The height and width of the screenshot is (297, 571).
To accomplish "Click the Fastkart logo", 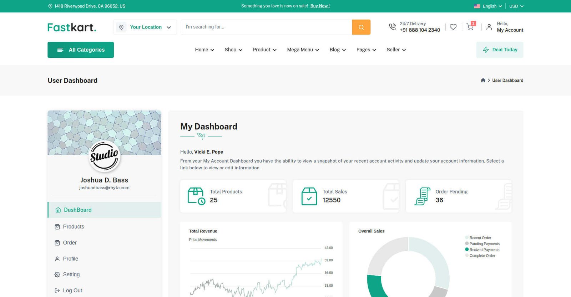I will [x=72, y=27].
